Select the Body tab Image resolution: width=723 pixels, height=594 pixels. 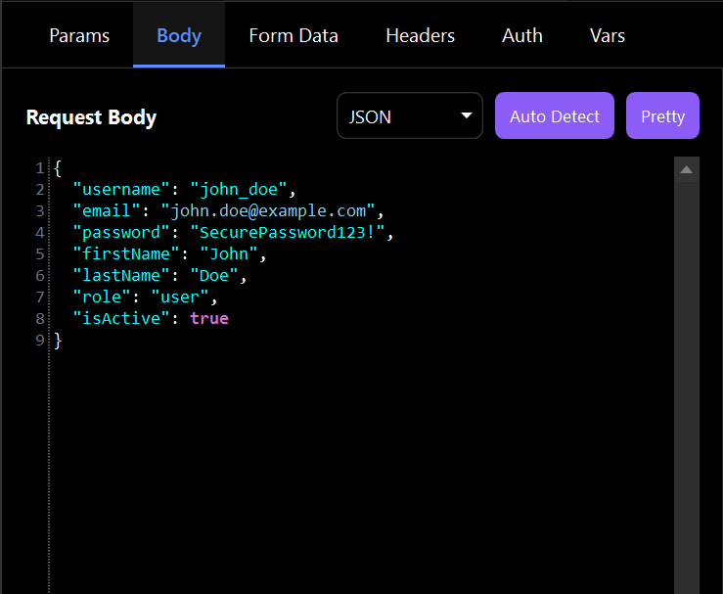pos(179,35)
